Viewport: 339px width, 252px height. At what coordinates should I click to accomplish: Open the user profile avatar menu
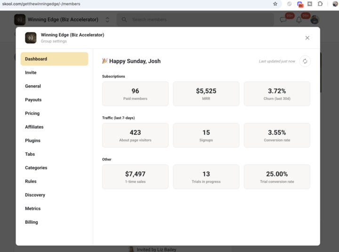315,20
